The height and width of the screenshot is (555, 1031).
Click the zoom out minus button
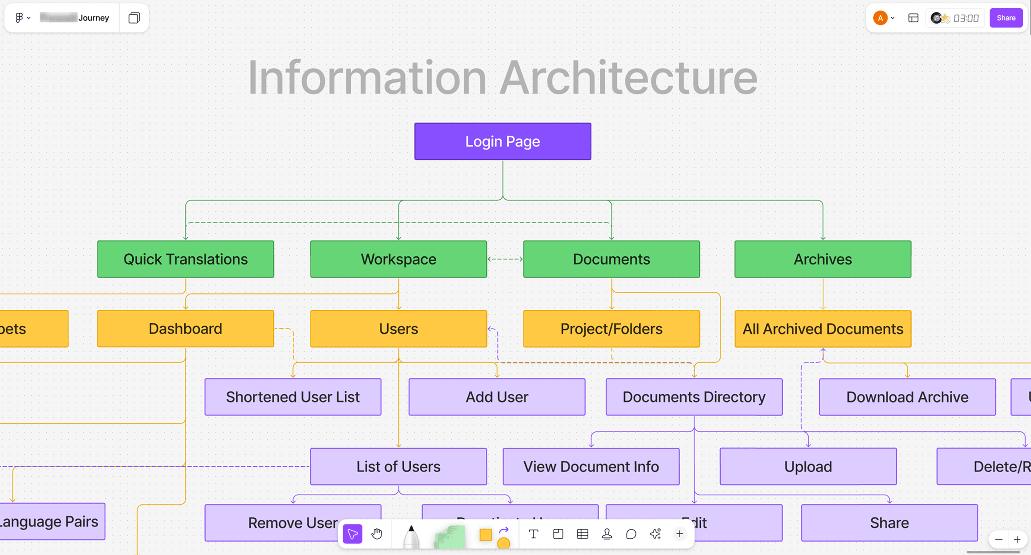coord(999,539)
